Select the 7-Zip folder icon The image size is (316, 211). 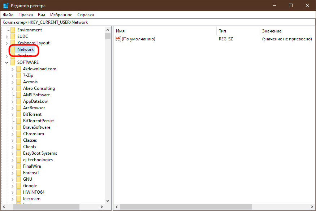pyautogui.click(x=18, y=75)
